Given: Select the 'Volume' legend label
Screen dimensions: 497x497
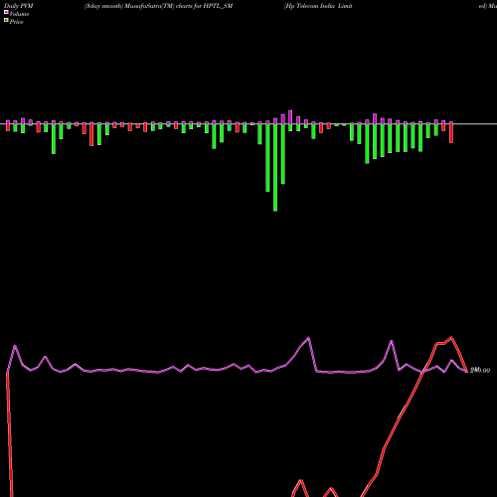Looking at the screenshot, I should pyautogui.click(x=19, y=14).
